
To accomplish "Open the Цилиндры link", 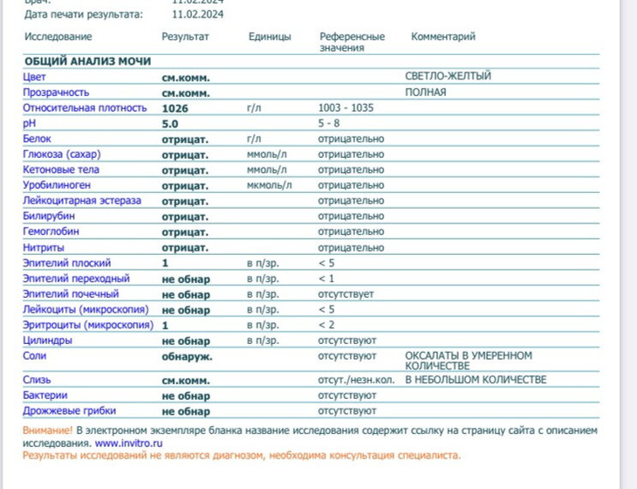I will tap(47, 341).
